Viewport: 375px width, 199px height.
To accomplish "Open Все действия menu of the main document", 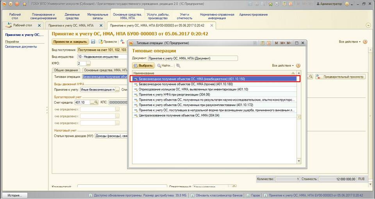I will [350, 42].
